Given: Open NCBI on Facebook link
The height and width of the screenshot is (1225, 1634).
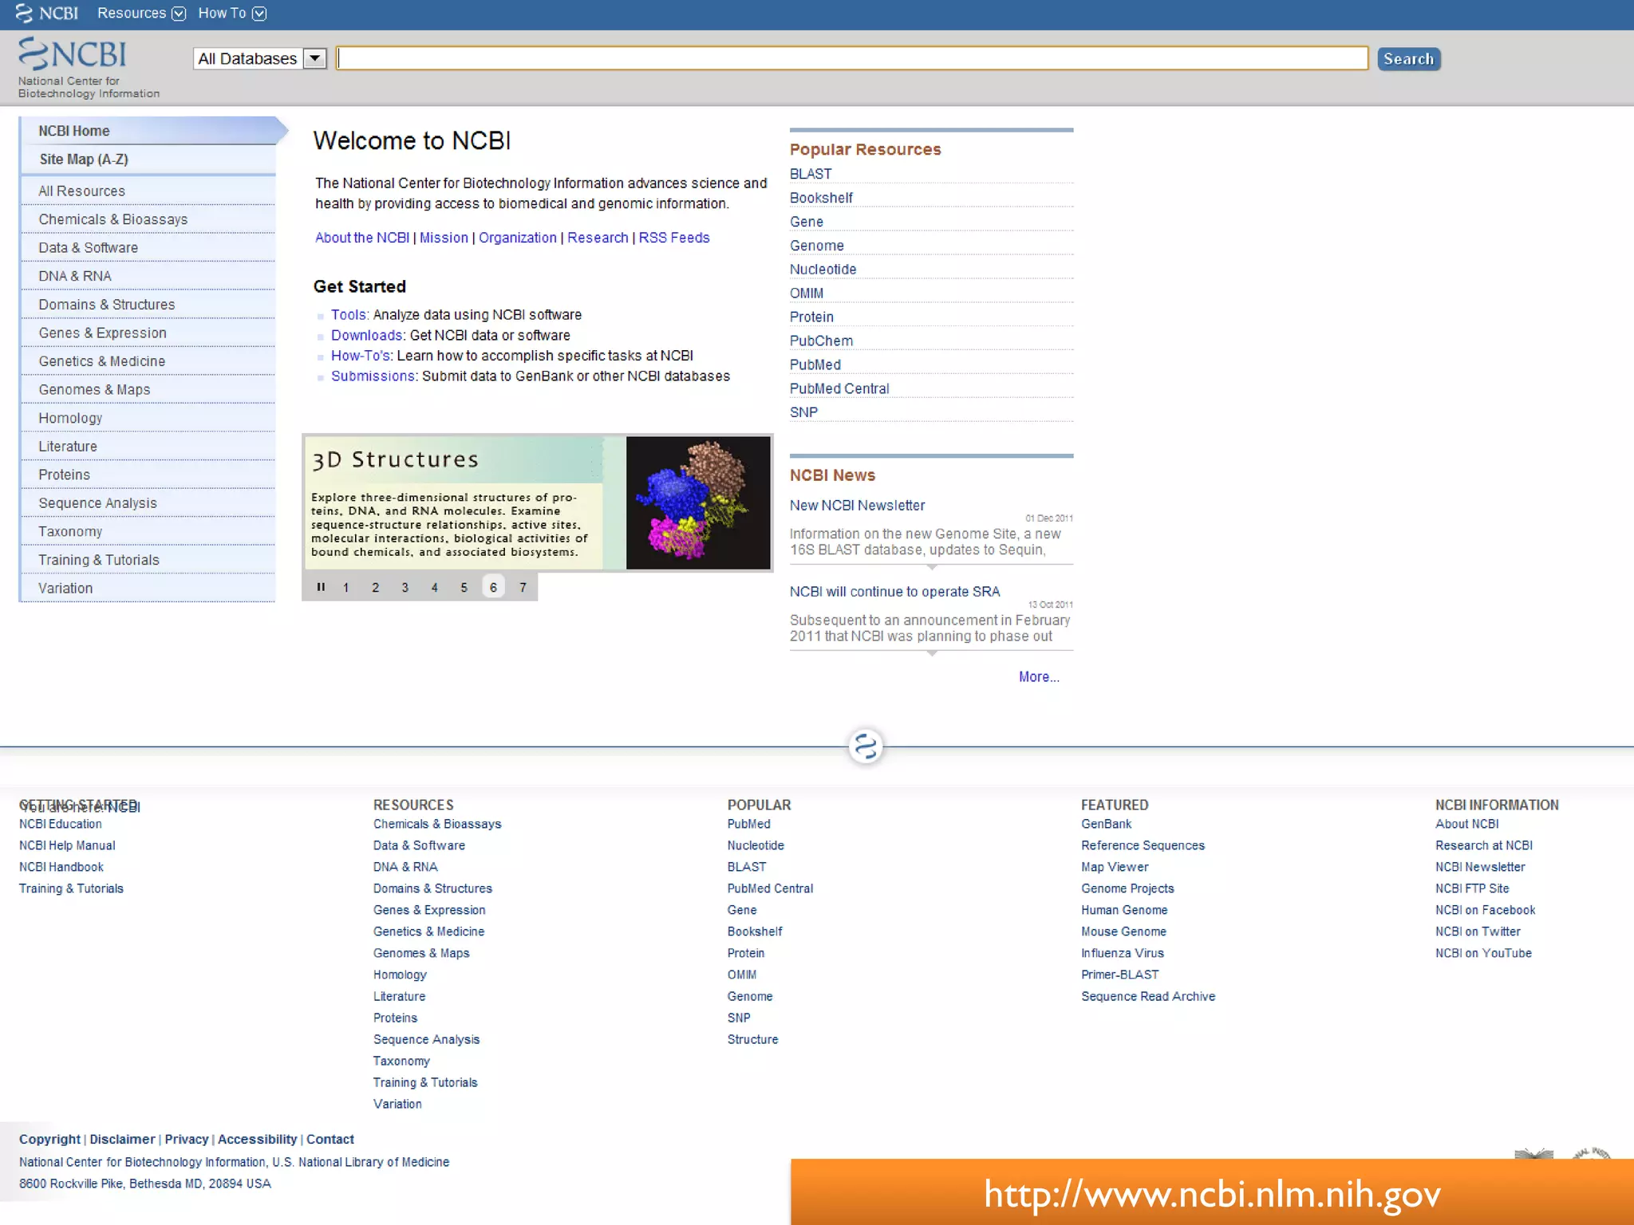Looking at the screenshot, I should tap(1485, 911).
